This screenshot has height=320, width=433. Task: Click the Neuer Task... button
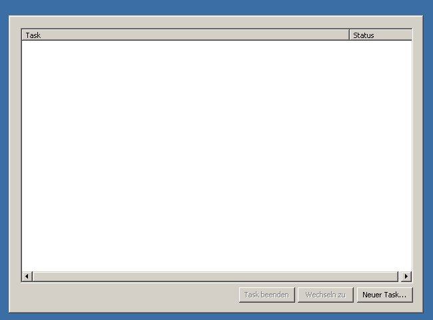[x=384, y=295]
